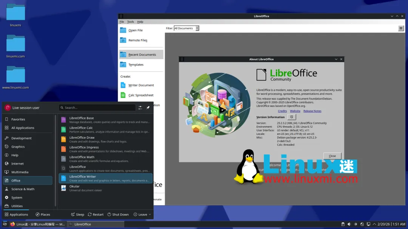Open the clipboard tray icon in the taskbar
The image size is (408, 229).
pos(343,224)
